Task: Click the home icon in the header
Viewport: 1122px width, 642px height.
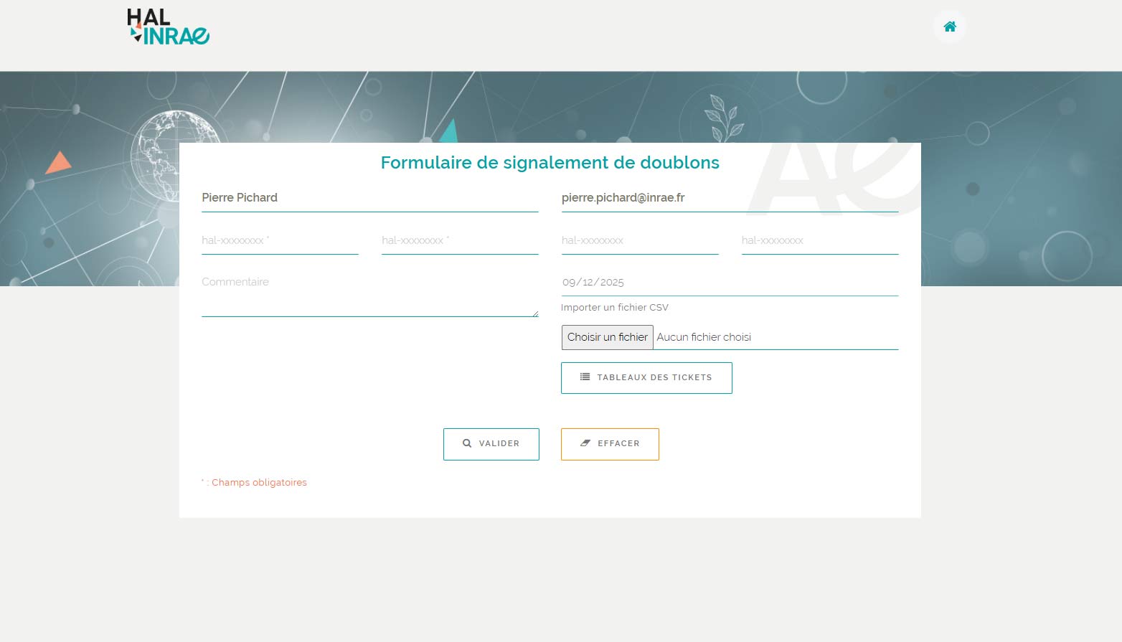Action: coord(949,27)
